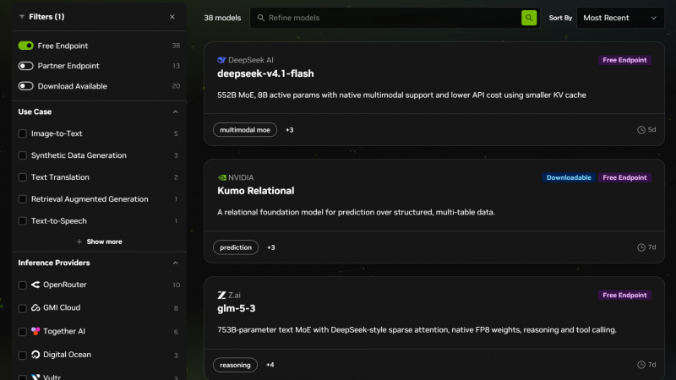The height and width of the screenshot is (380, 676).
Task: Click clock icon on Kumo Relational card
Action: pyautogui.click(x=641, y=247)
